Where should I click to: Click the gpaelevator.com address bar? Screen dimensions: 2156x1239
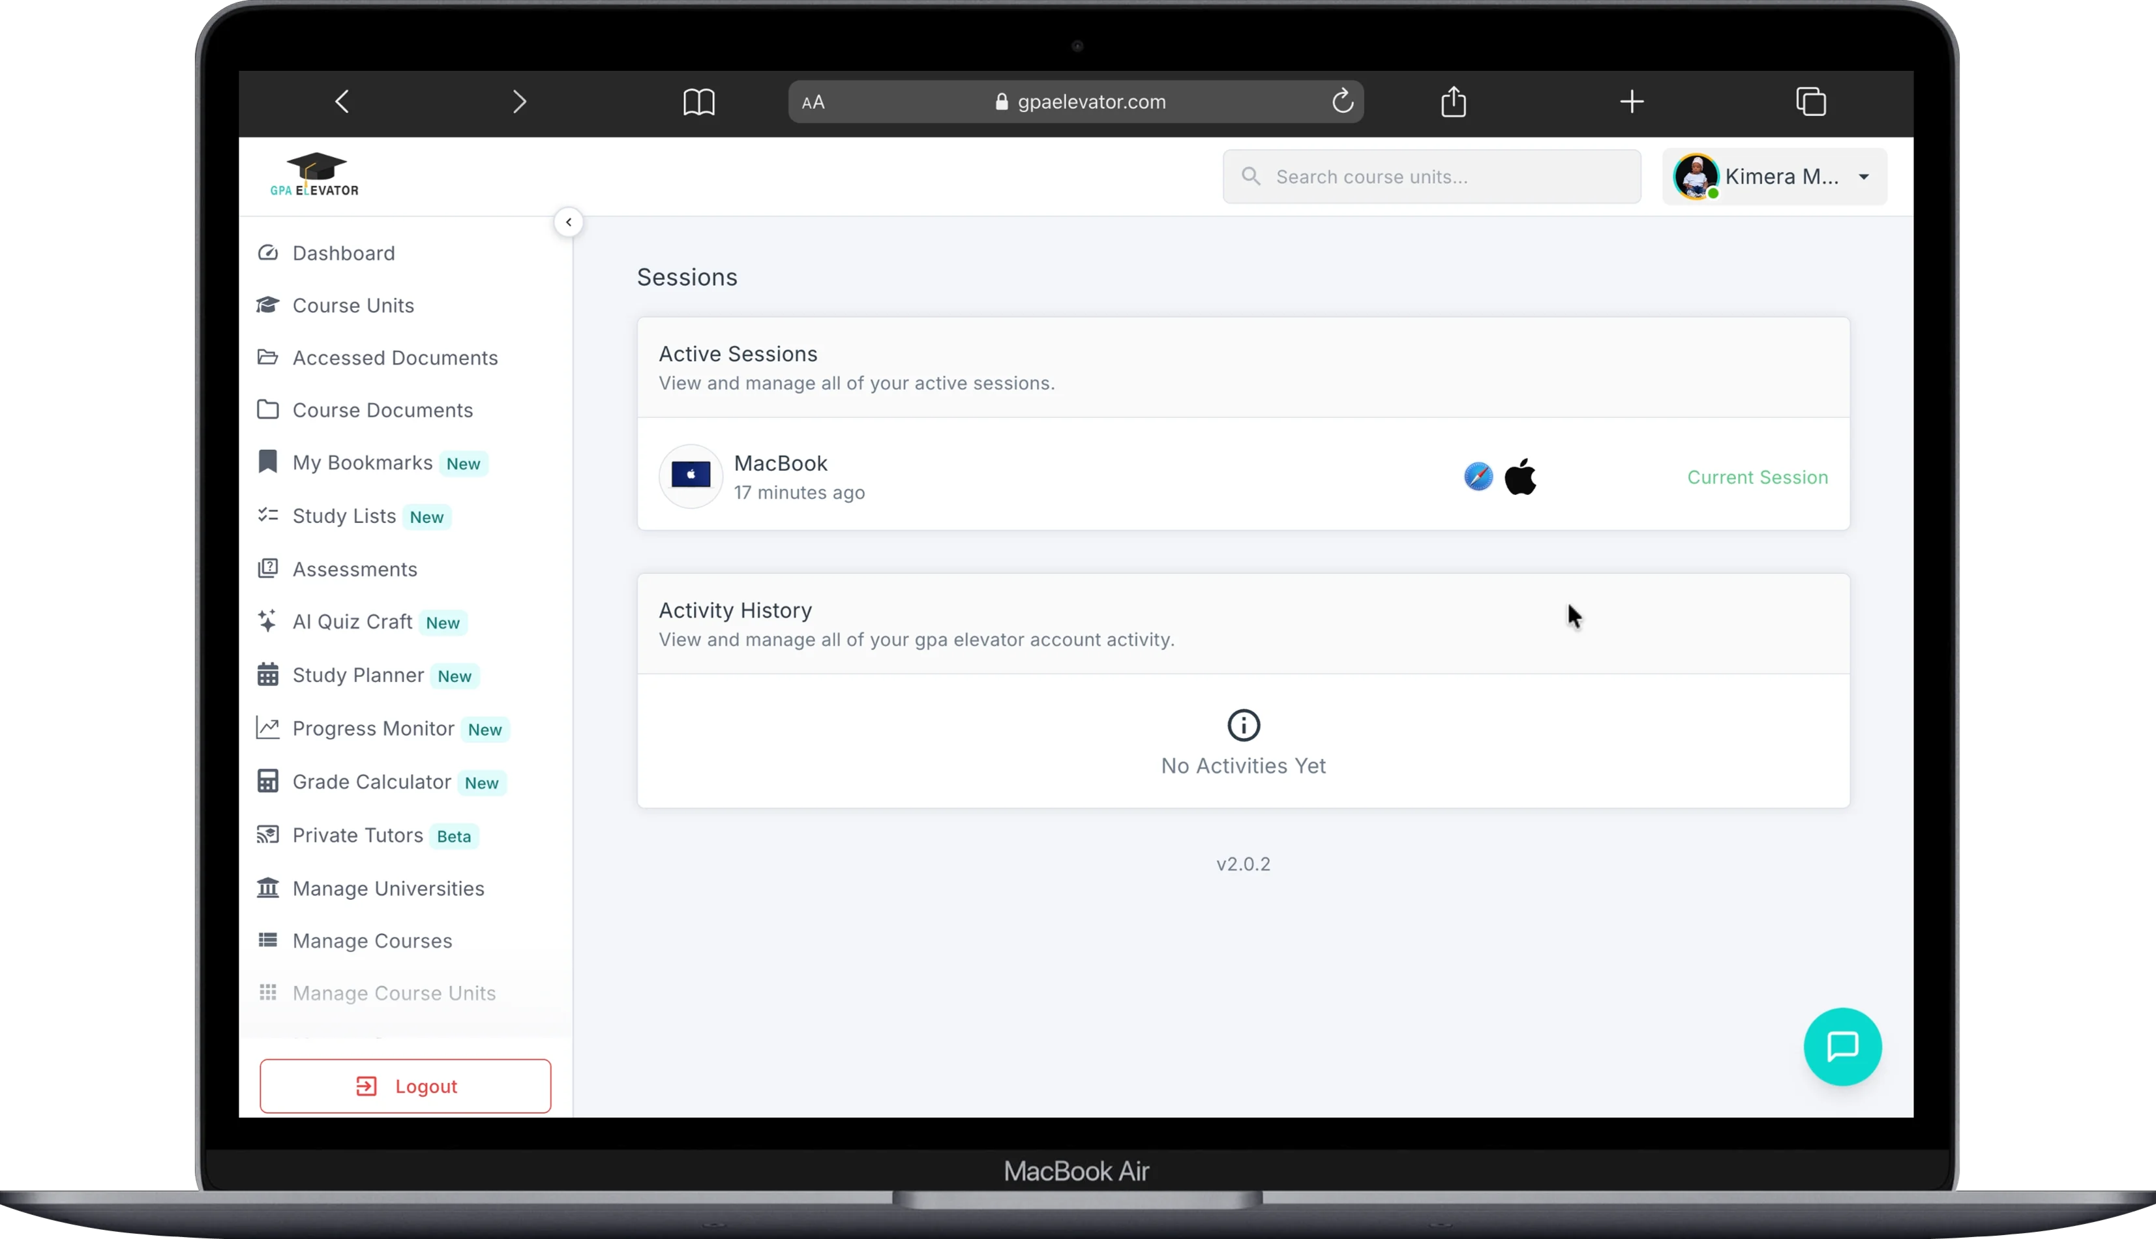pyautogui.click(x=1076, y=102)
